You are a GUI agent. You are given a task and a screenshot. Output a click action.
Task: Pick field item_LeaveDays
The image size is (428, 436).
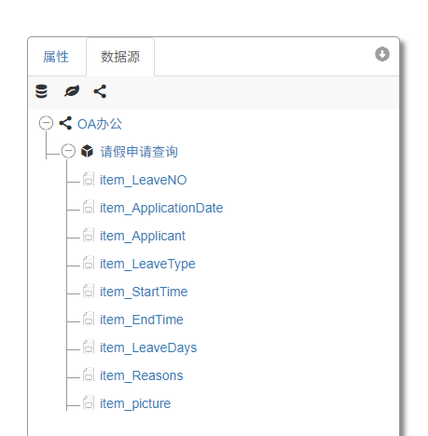click(x=148, y=347)
